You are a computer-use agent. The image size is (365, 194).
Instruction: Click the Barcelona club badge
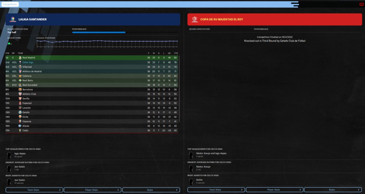click(x=20, y=90)
